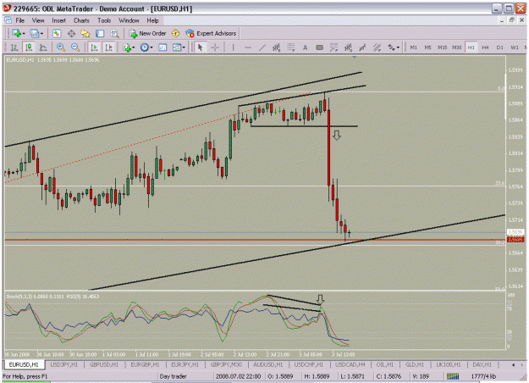Click the chart tile windows icon
The image size is (529, 383).
click(163, 47)
